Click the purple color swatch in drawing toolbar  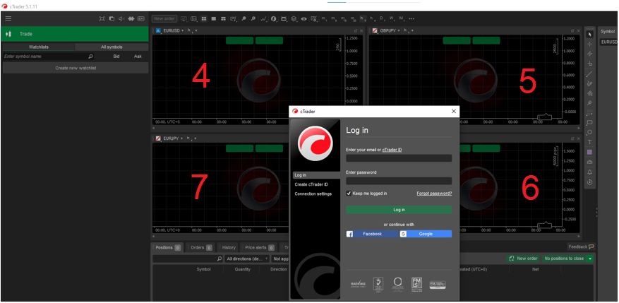(590, 152)
